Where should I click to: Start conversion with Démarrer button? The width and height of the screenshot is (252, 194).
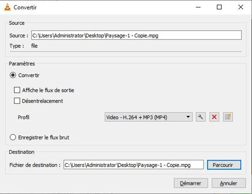point(191,183)
